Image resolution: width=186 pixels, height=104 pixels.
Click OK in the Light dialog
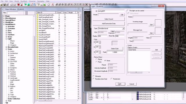pyautogui.click(x=120, y=84)
